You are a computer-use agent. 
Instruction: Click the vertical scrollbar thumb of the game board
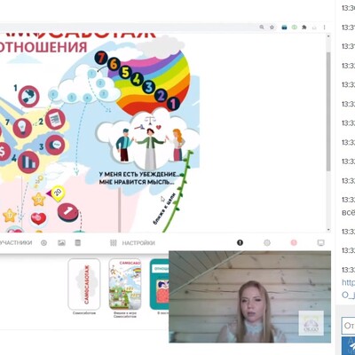328,111
